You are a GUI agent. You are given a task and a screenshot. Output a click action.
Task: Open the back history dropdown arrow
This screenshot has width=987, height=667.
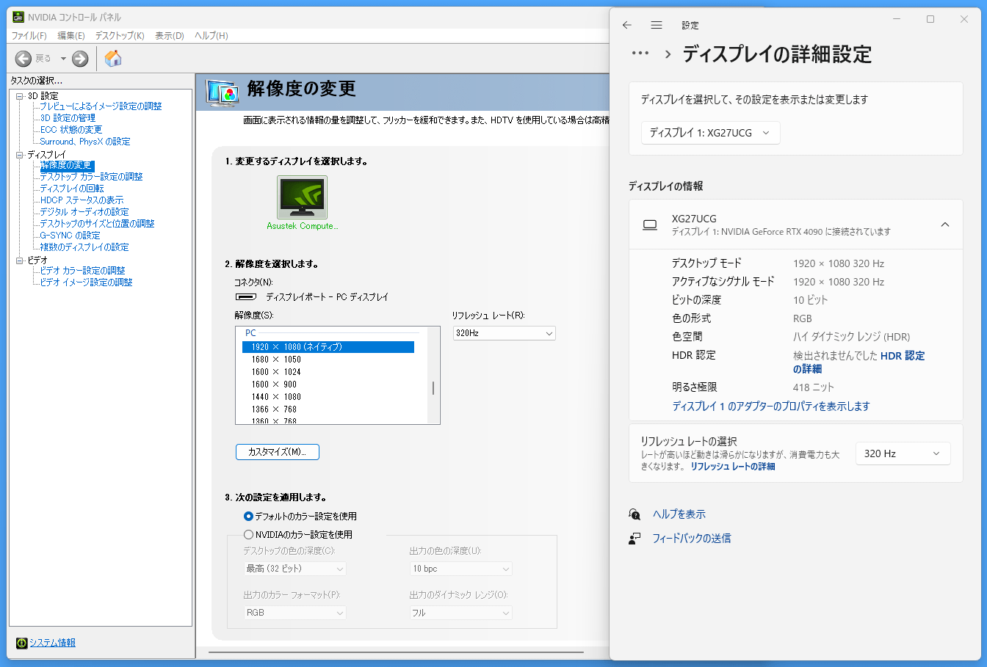click(x=63, y=59)
